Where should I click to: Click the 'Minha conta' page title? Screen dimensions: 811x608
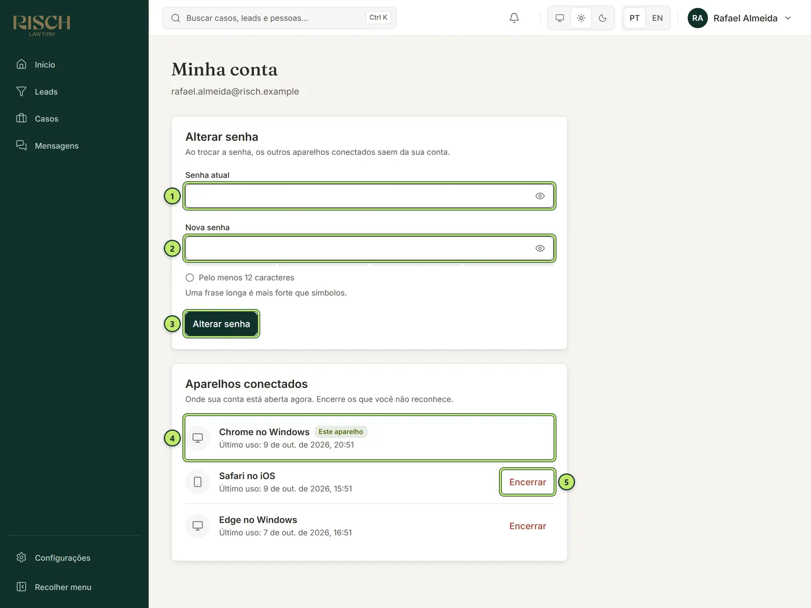(x=225, y=69)
